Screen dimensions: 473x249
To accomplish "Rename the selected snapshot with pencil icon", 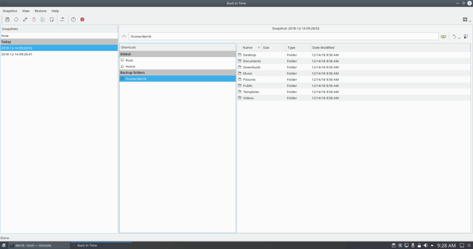I will (25, 19).
